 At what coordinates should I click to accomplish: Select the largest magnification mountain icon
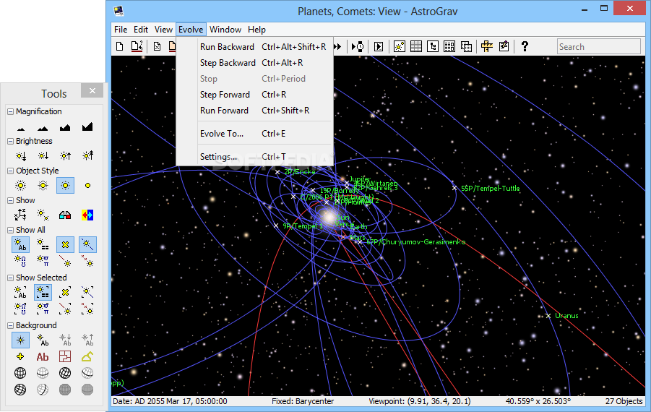87,126
